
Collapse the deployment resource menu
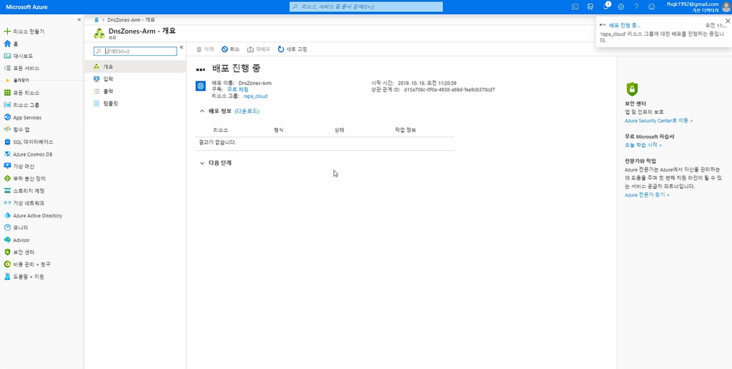click(x=182, y=46)
